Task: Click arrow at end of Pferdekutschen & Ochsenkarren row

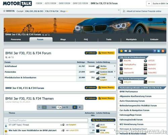Action: coord(115,77)
